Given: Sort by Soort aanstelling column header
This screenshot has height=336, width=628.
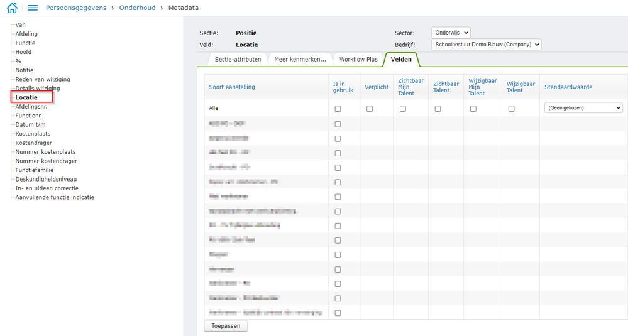Looking at the screenshot, I should [233, 87].
